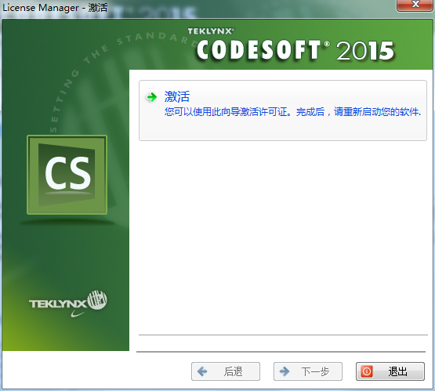The image size is (435, 391).
Task: Select the 激活 heading link
Action: 177,96
